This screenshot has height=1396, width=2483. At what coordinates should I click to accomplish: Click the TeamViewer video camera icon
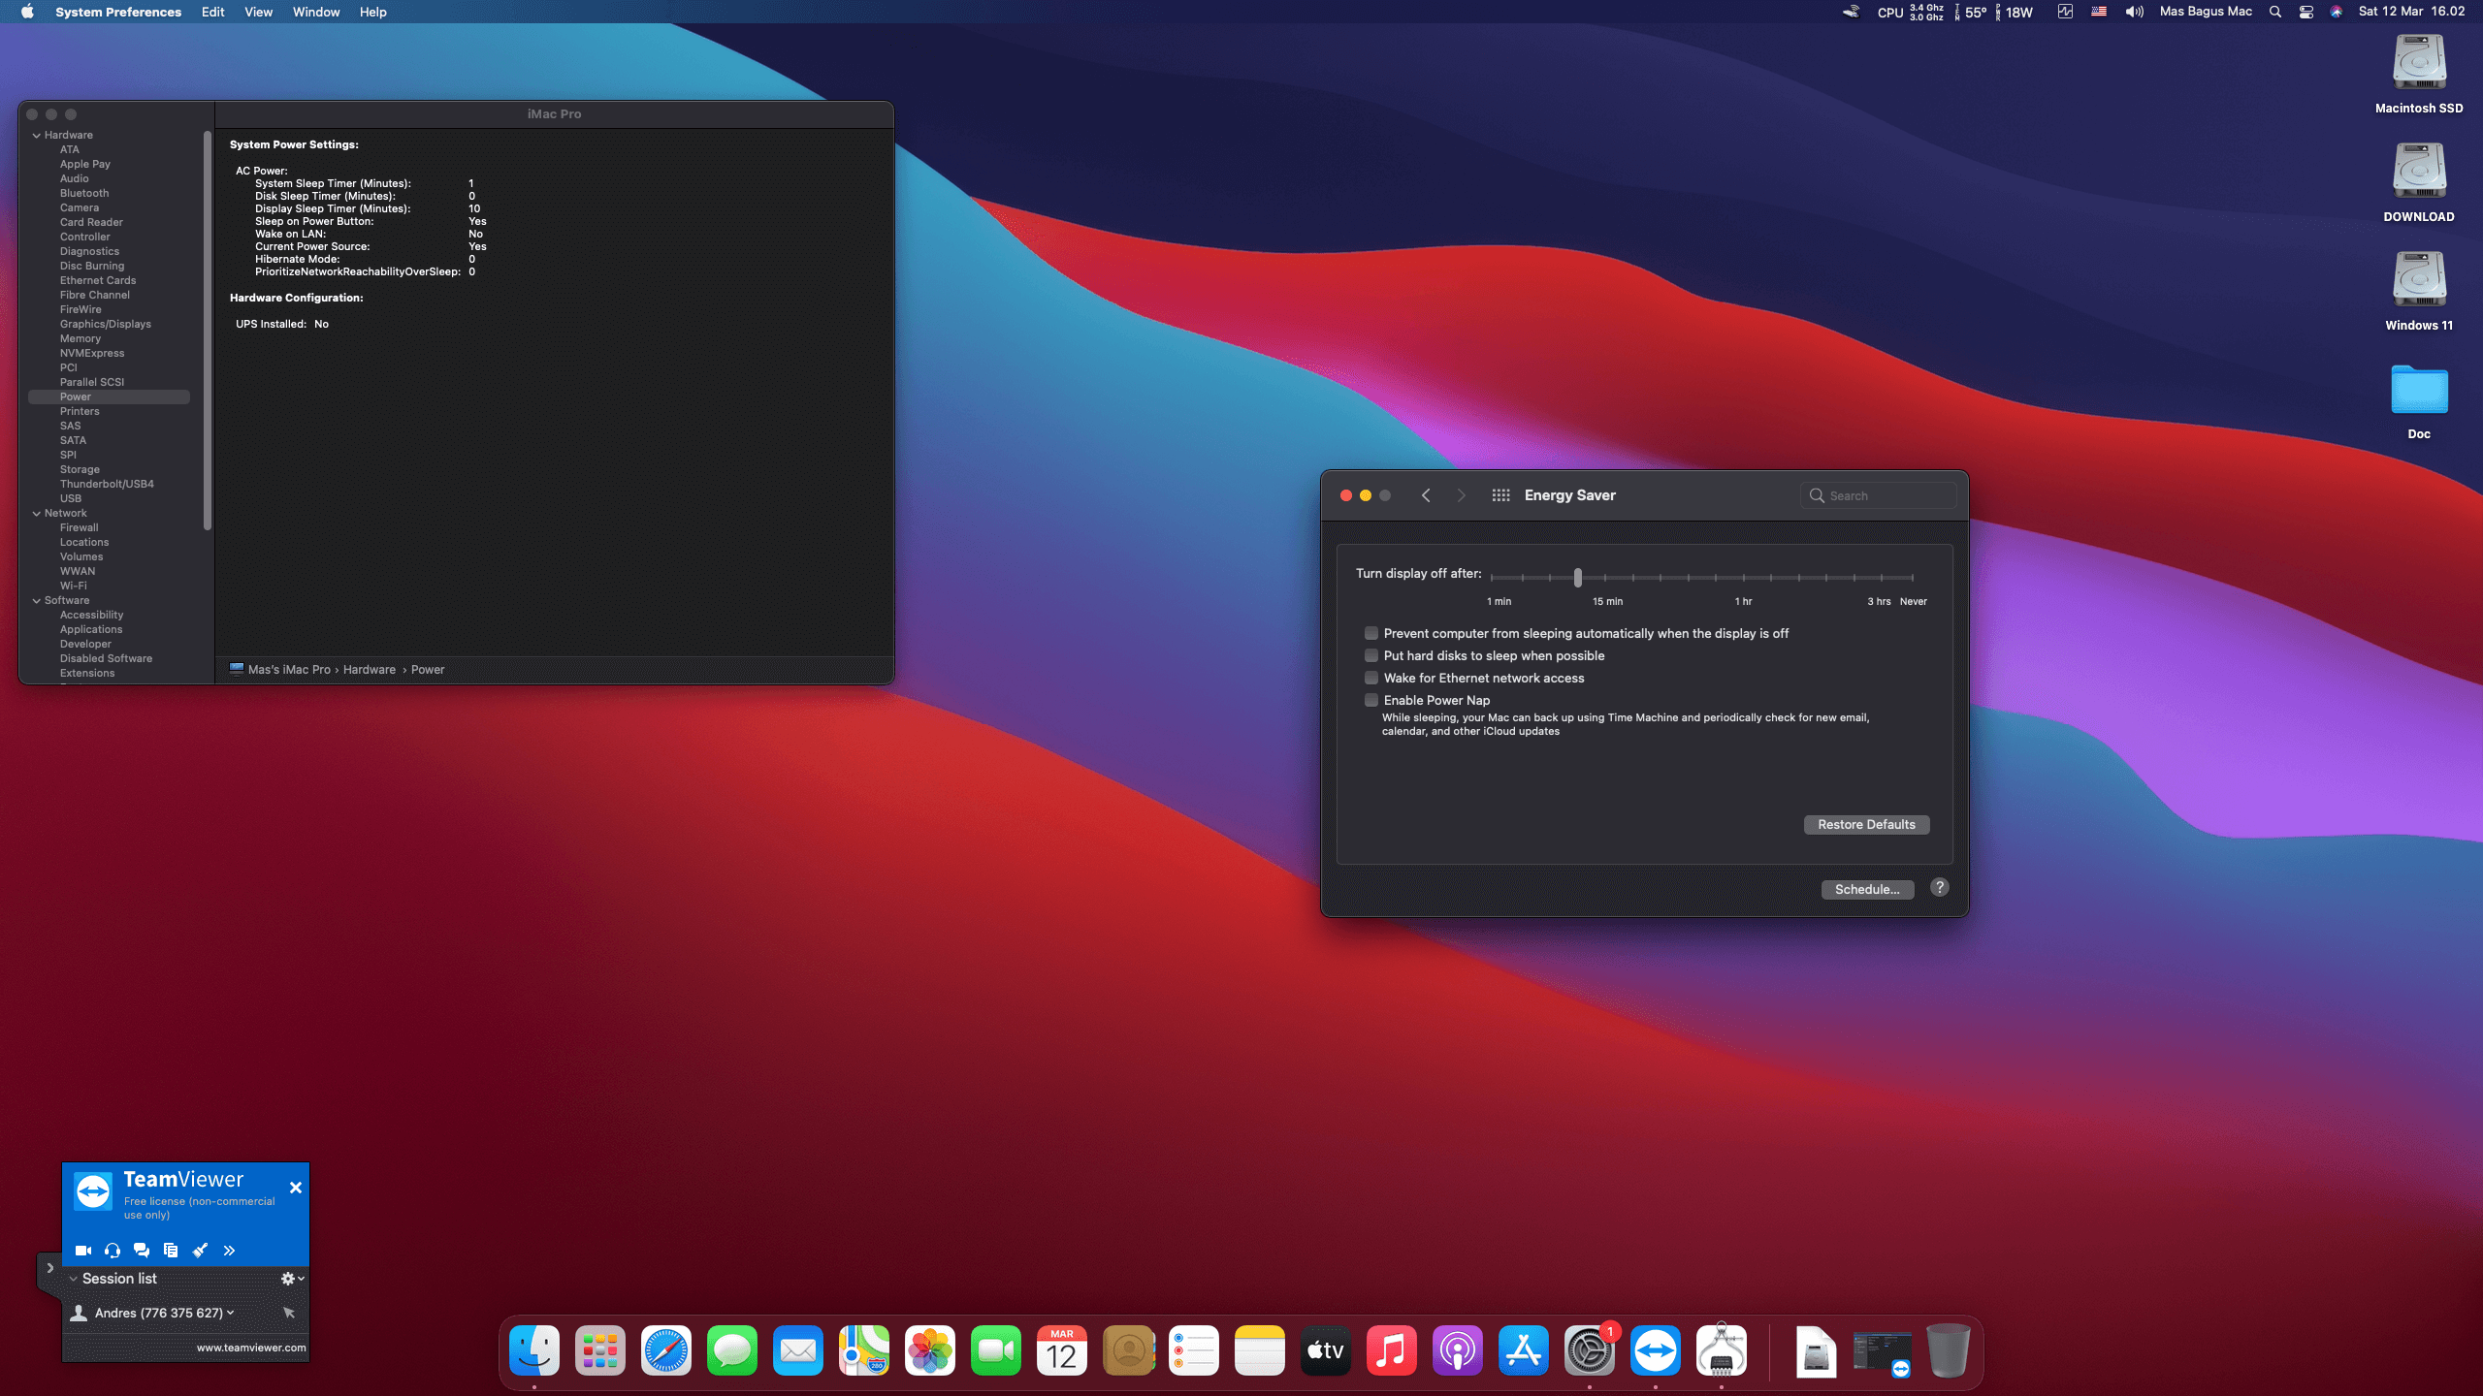click(x=83, y=1251)
